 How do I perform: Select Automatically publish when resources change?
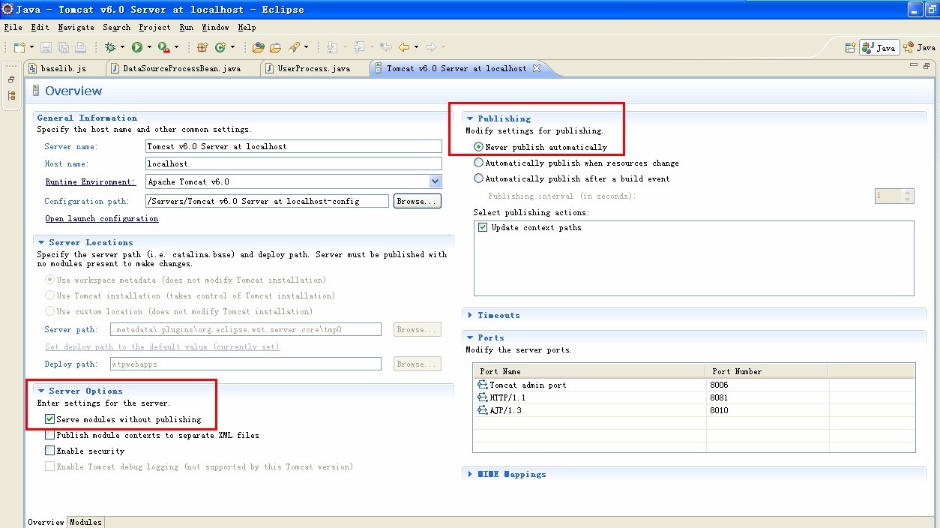pyautogui.click(x=478, y=163)
